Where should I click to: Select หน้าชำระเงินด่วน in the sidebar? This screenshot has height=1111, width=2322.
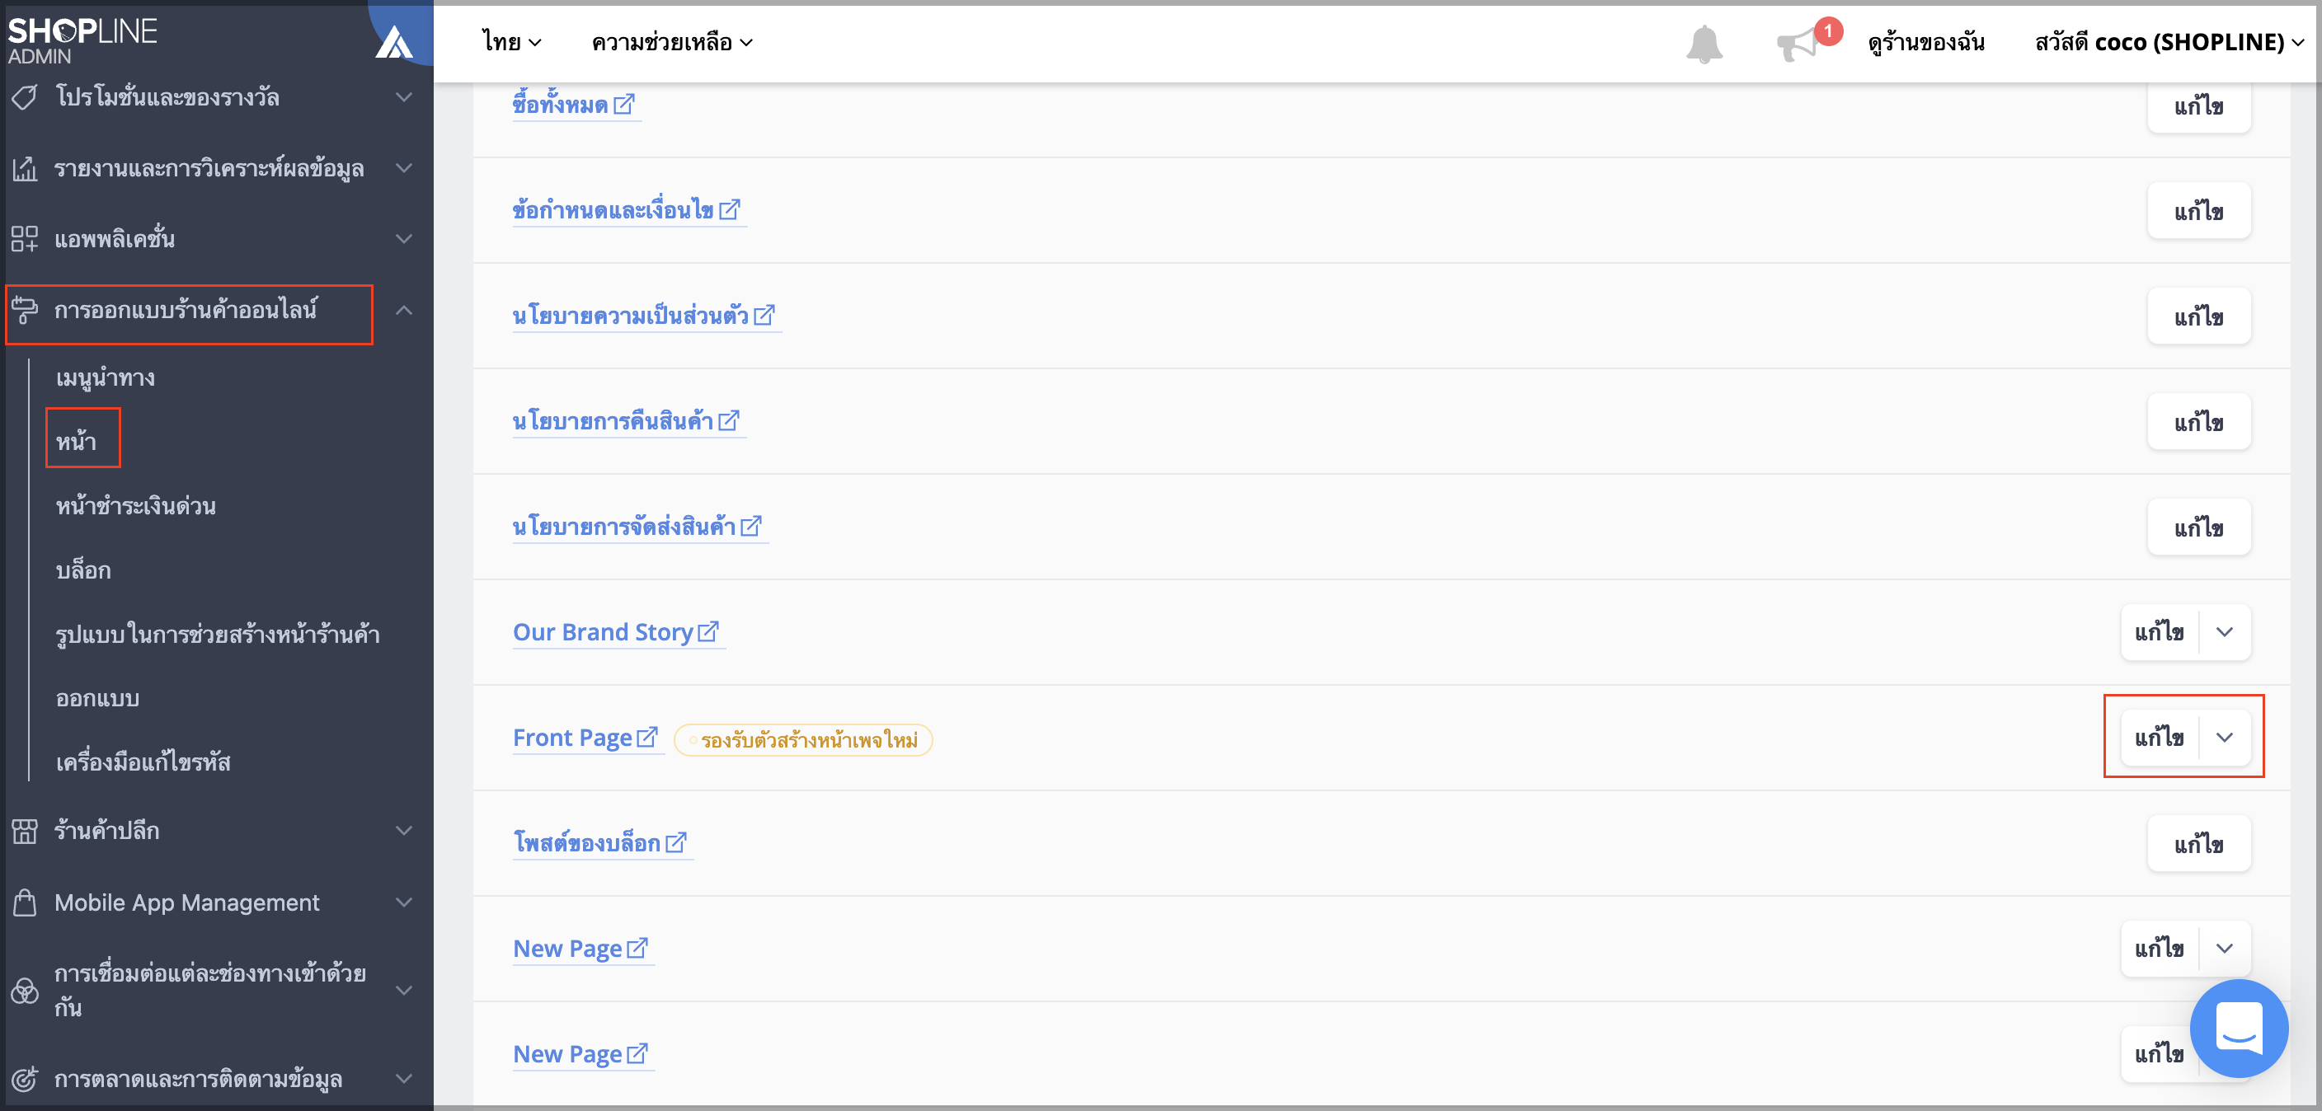click(x=136, y=505)
